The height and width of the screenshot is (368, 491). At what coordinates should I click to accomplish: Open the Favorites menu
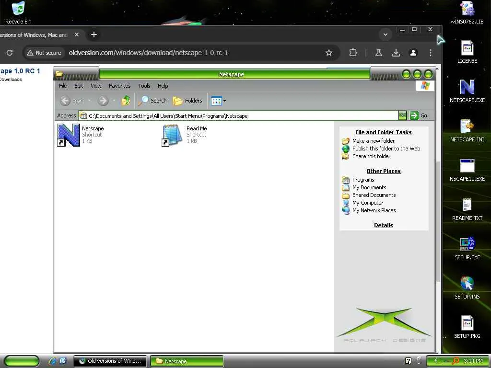click(119, 86)
